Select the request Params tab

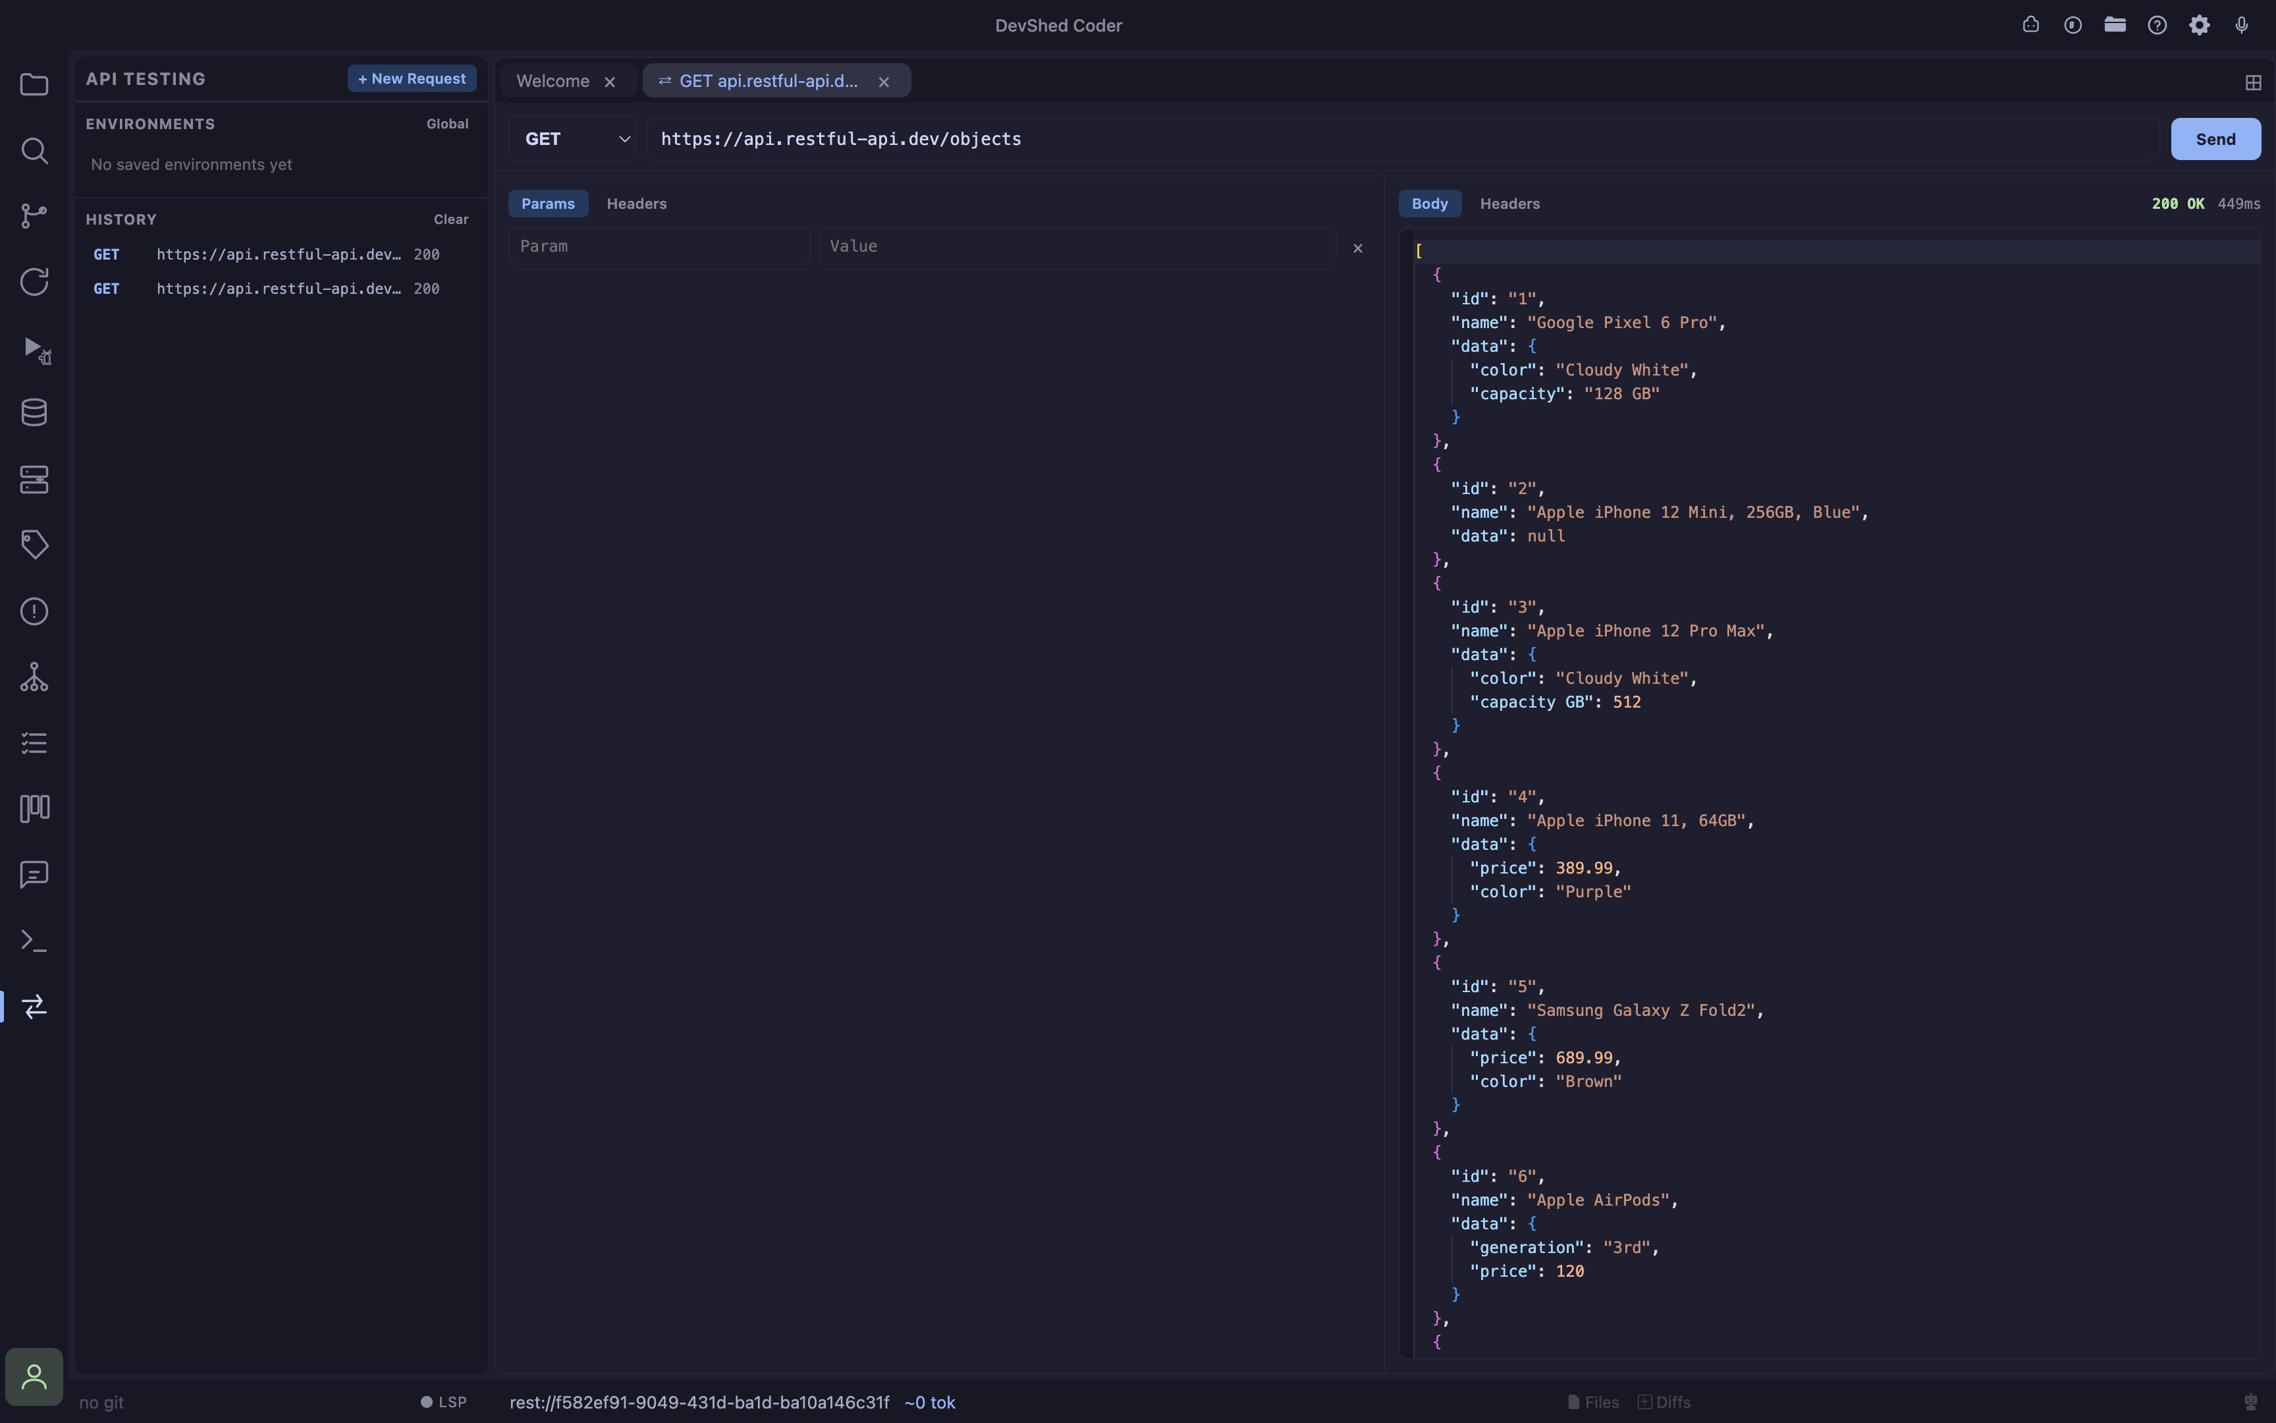[x=549, y=204]
